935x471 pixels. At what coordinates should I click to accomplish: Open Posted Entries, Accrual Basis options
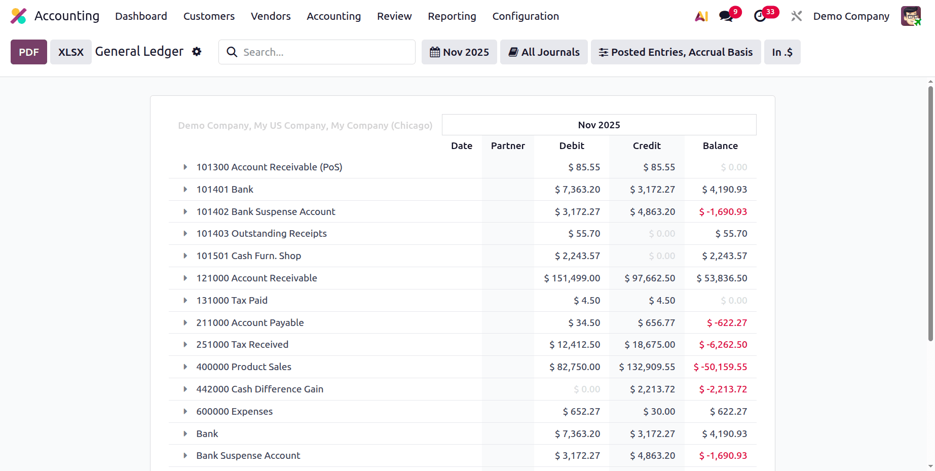pyautogui.click(x=676, y=52)
